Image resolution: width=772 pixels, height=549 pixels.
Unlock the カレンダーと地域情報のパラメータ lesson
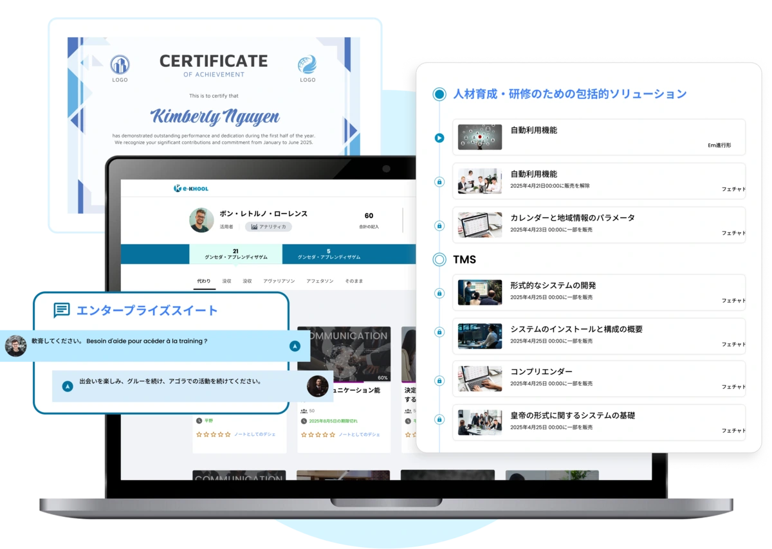(x=438, y=224)
